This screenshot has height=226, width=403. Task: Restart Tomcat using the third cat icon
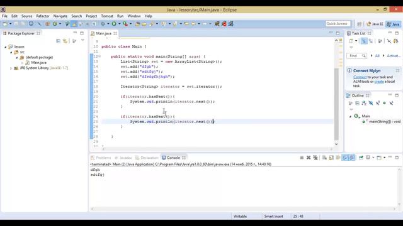pyautogui.click(x=231, y=24)
